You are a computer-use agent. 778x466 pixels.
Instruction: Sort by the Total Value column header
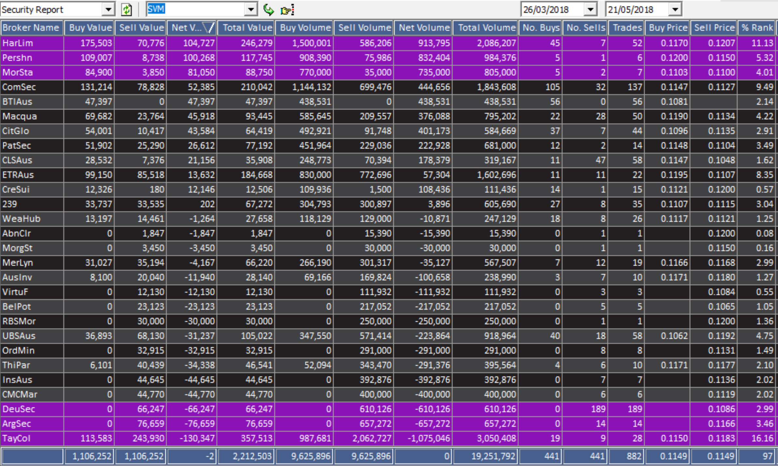pyautogui.click(x=246, y=28)
